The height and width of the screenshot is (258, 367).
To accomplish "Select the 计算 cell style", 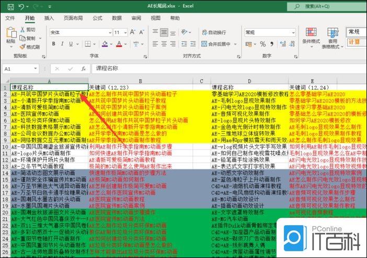I will pos(355,42).
